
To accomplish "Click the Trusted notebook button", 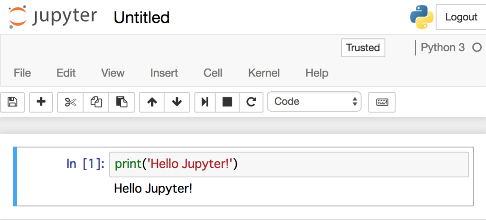I will pos(363,48).
